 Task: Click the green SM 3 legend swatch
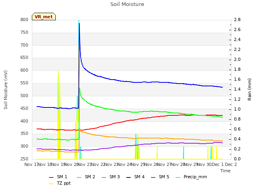(104, 177)
